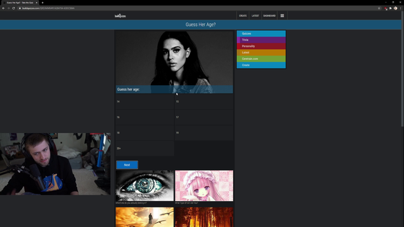
Task: Open the DASHBOARD nav item
Action: point(270,16)
